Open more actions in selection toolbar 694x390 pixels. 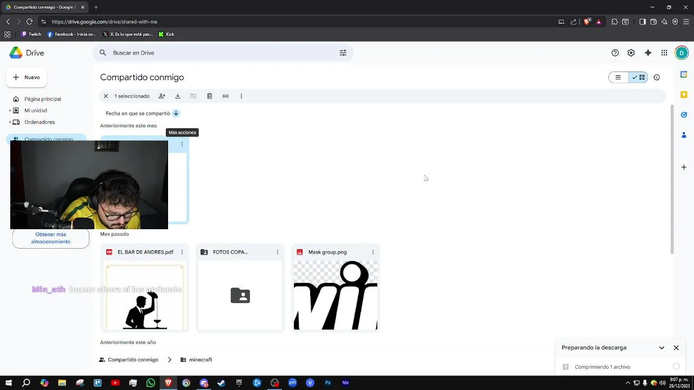(241, 96)
